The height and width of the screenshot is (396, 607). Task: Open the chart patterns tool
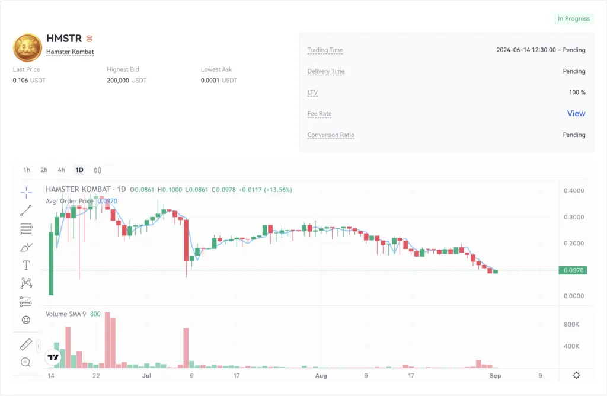coord(26,283)
